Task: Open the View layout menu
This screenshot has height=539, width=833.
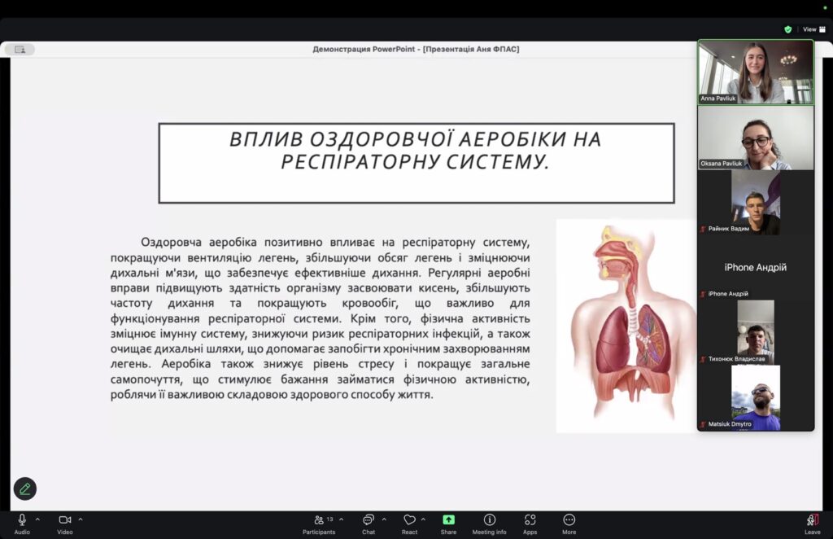Action: coord(813,29)
